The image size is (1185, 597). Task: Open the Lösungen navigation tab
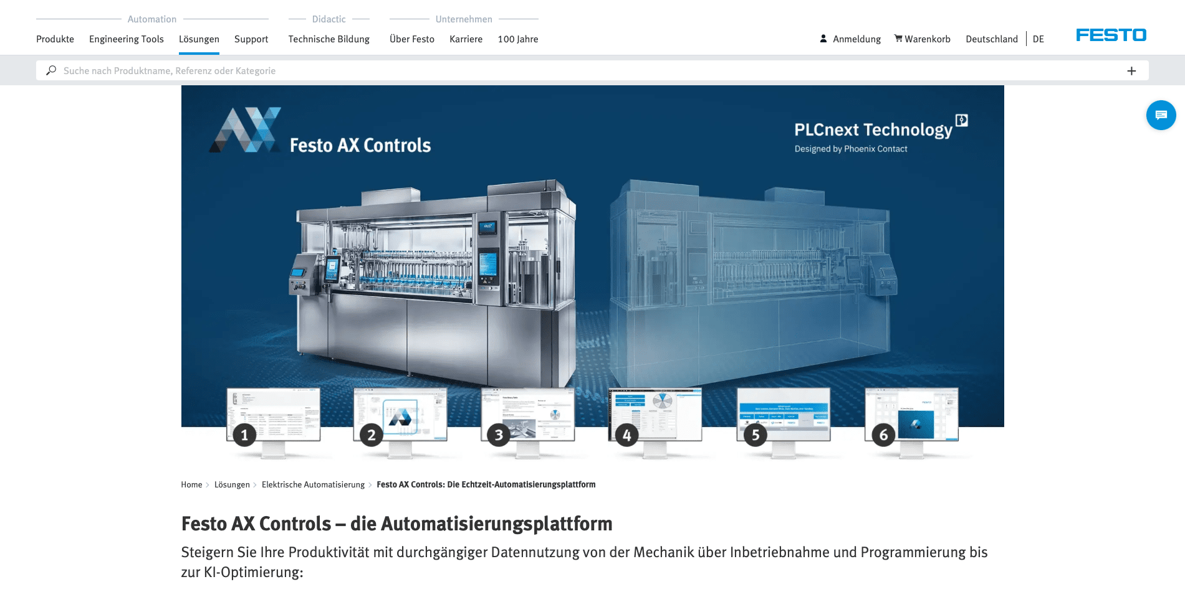[x=199, y=39]
